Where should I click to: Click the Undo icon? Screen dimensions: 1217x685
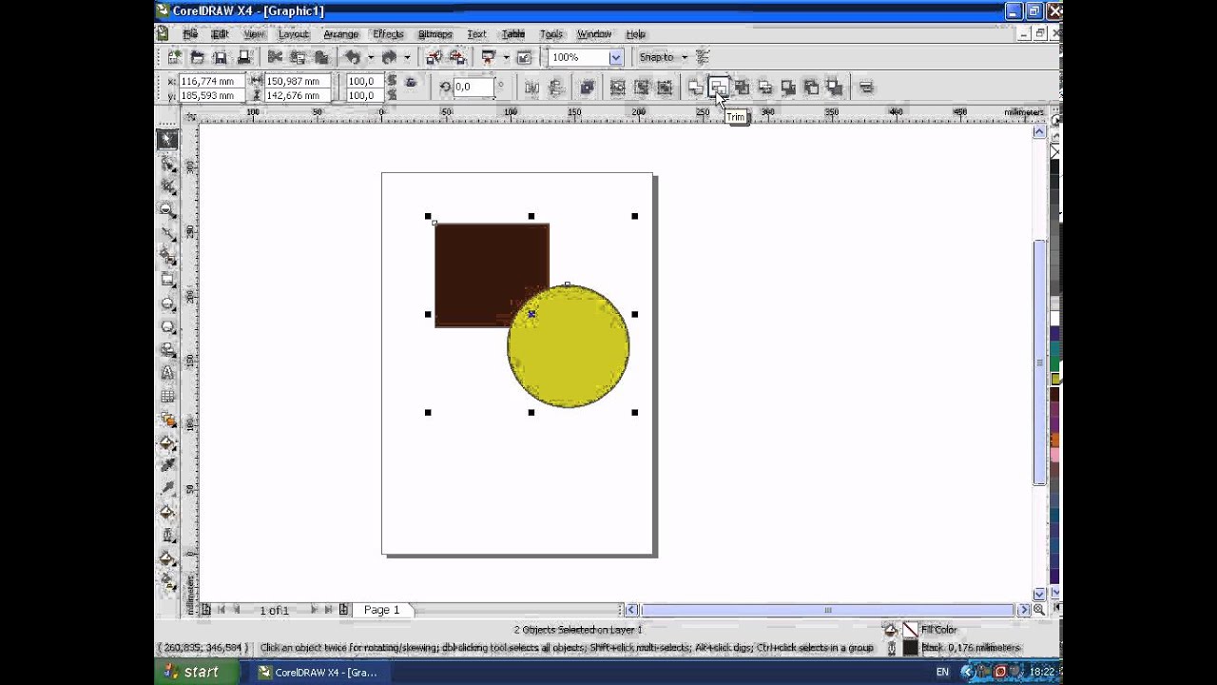tap(353, 57)
